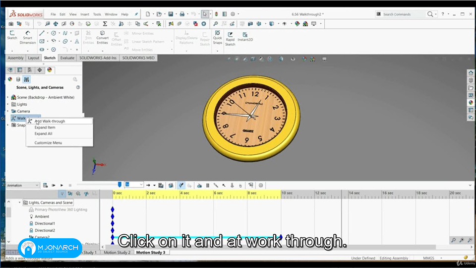Image resolution: width=476 pixels, height=268 pixels.
Task: Open the PropertyManager tab icon
Action: click(20, 70)
